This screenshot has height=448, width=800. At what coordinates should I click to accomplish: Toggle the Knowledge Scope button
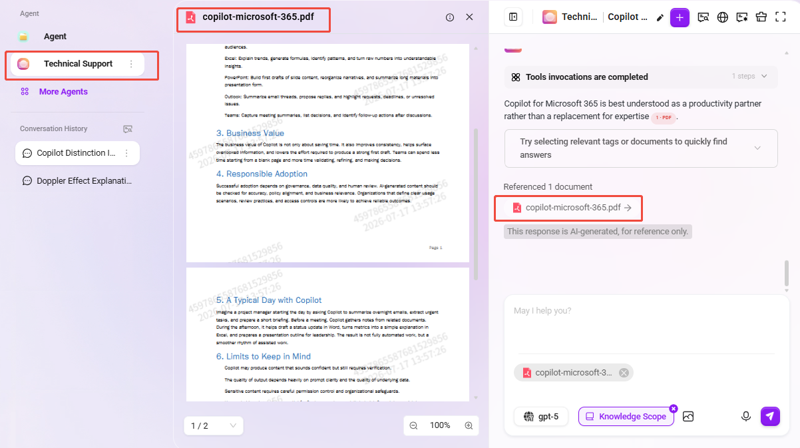pos(626,417)
